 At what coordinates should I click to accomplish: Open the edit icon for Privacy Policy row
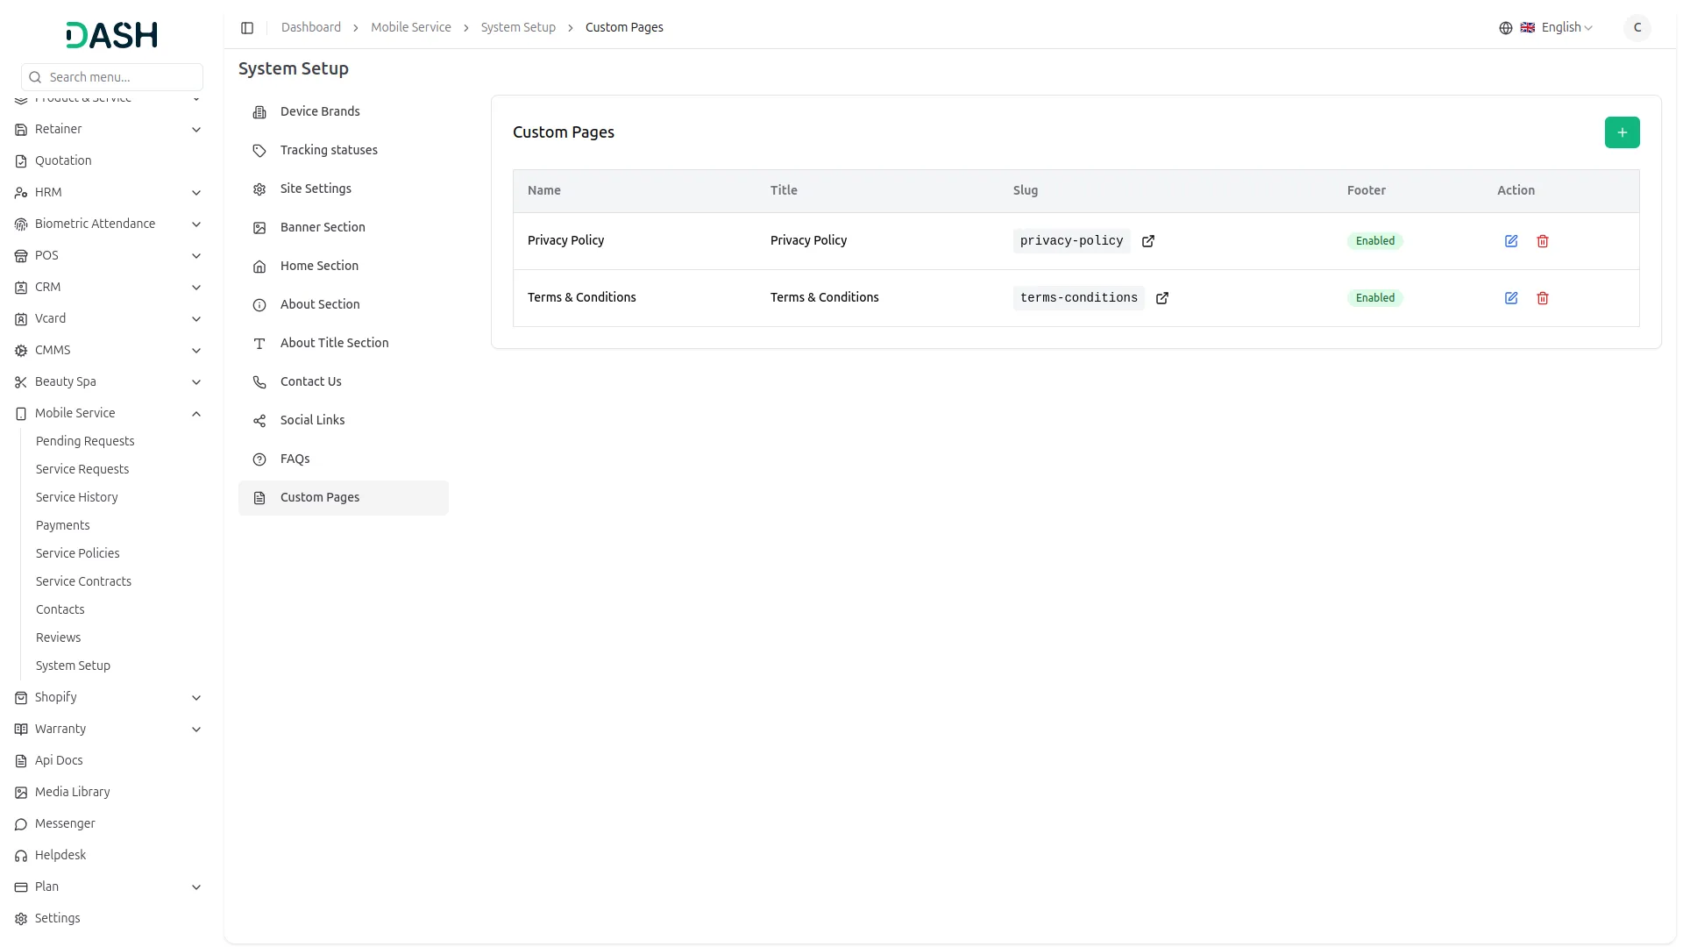(x=1511, y=241)
